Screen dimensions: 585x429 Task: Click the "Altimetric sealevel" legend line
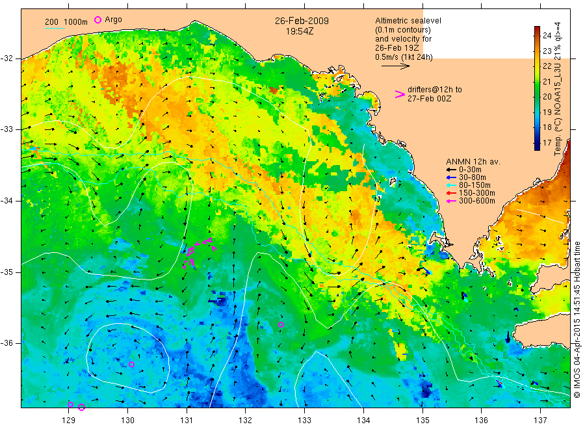click(408, 21)
